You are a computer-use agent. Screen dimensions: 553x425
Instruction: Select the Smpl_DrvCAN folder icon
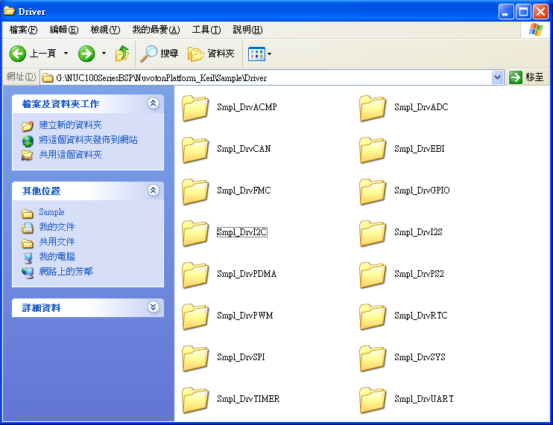click(195, 150)
